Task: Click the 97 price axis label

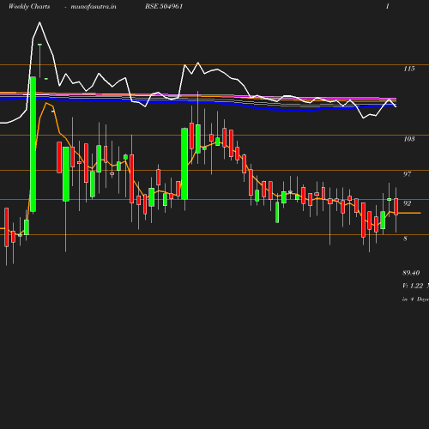Action: coord(408,174)
